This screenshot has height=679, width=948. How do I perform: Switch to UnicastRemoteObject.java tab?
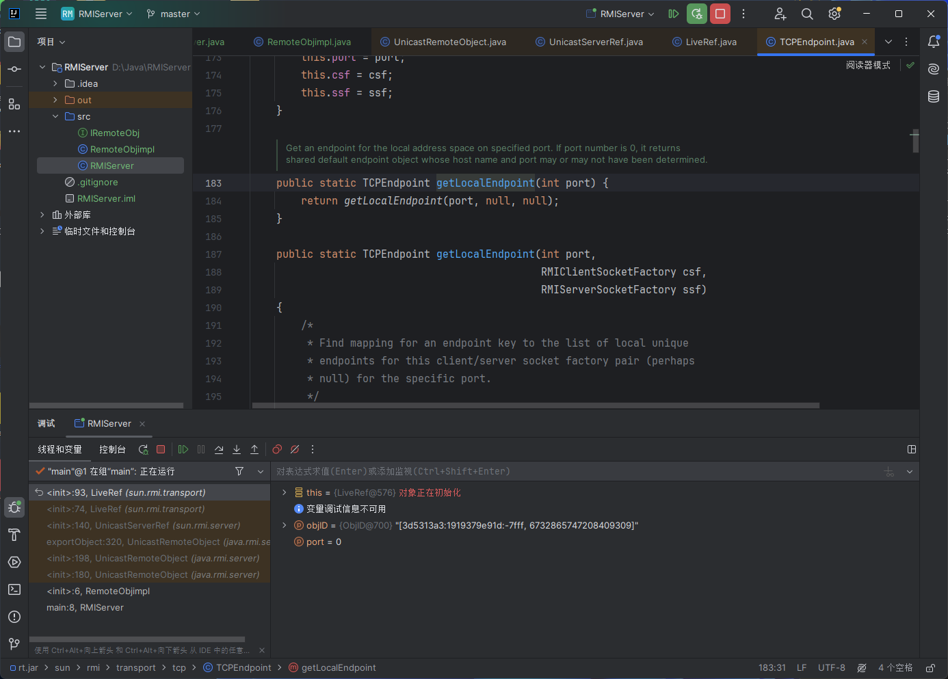point(443,42)
